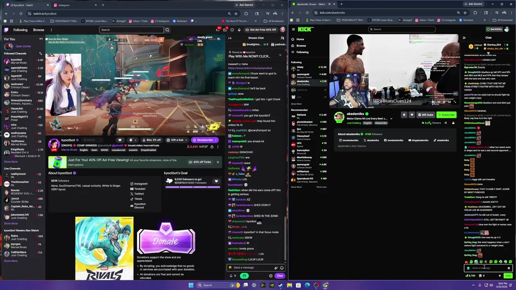Collapse the Twitch For You sidebar
This screenshot has height=290, width=516.
click(x=41, y=39)
